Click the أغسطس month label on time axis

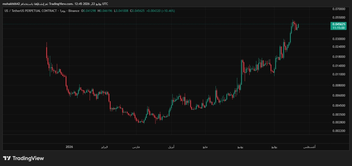[309, 147]
